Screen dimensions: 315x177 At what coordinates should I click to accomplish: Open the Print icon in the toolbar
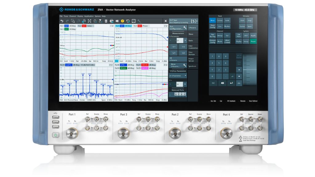(112, 21)
